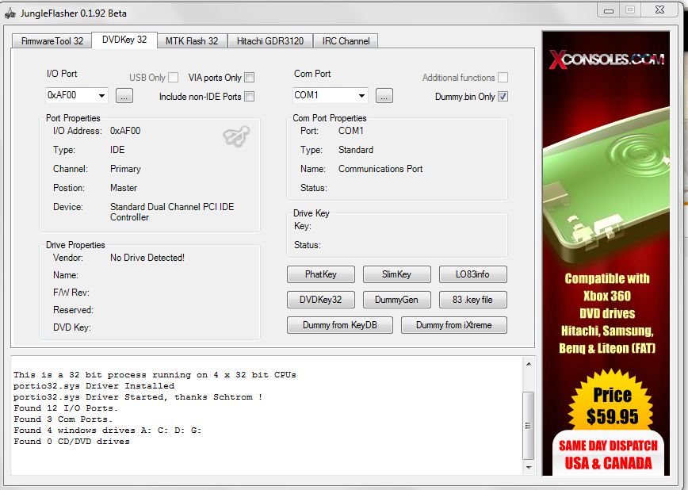Screen dimensions: 688x490
Task: Click log scrollbar up arrow
Action: click(529, 364)
